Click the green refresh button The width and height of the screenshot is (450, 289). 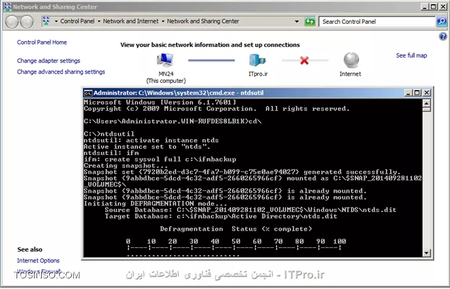coord(310,21)
